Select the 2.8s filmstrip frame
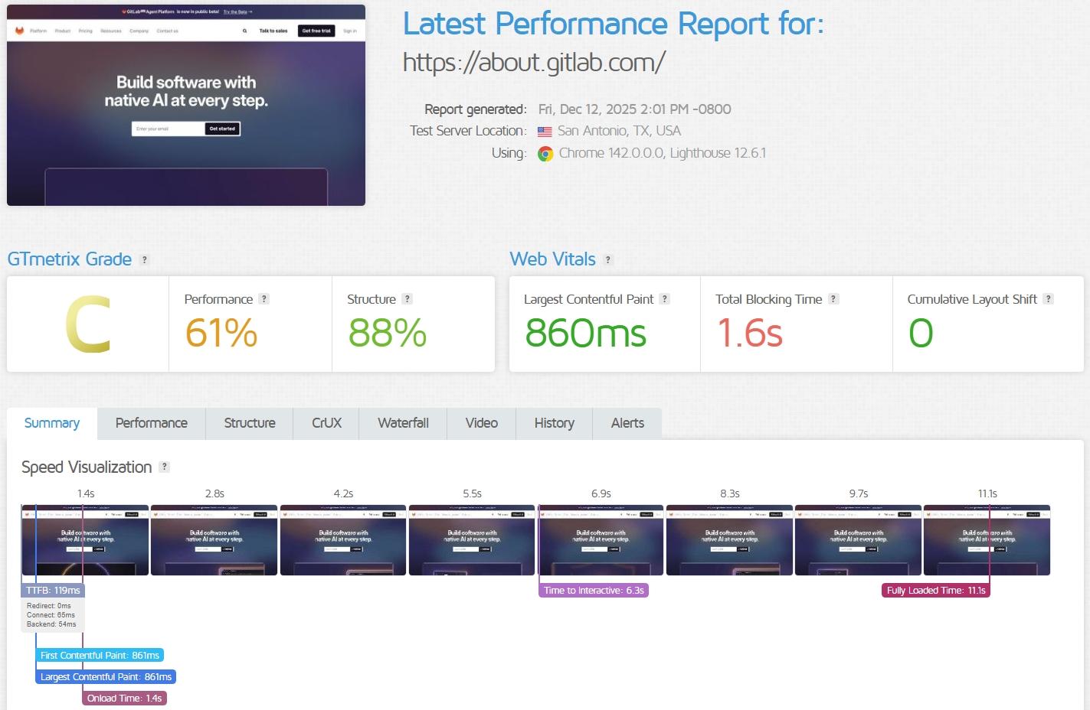The width and height of the screenshot is (1090, 710). (214, 540)
